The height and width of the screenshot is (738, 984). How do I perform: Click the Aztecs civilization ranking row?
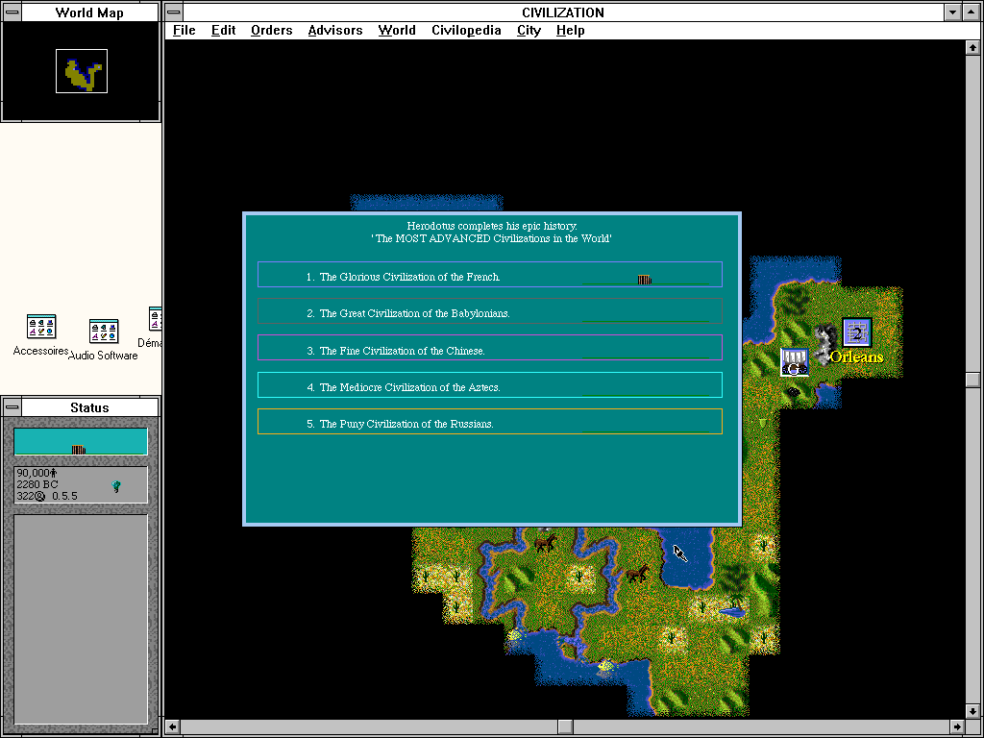[x=489, y=384]
